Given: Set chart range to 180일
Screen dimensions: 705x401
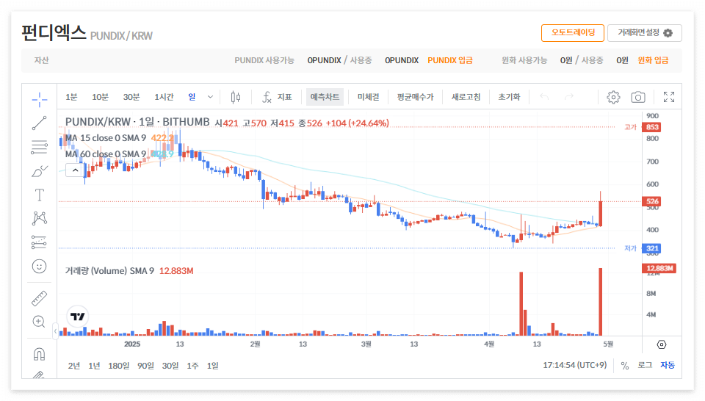Looking at the screenshot, I should click(x=119, y=366).
